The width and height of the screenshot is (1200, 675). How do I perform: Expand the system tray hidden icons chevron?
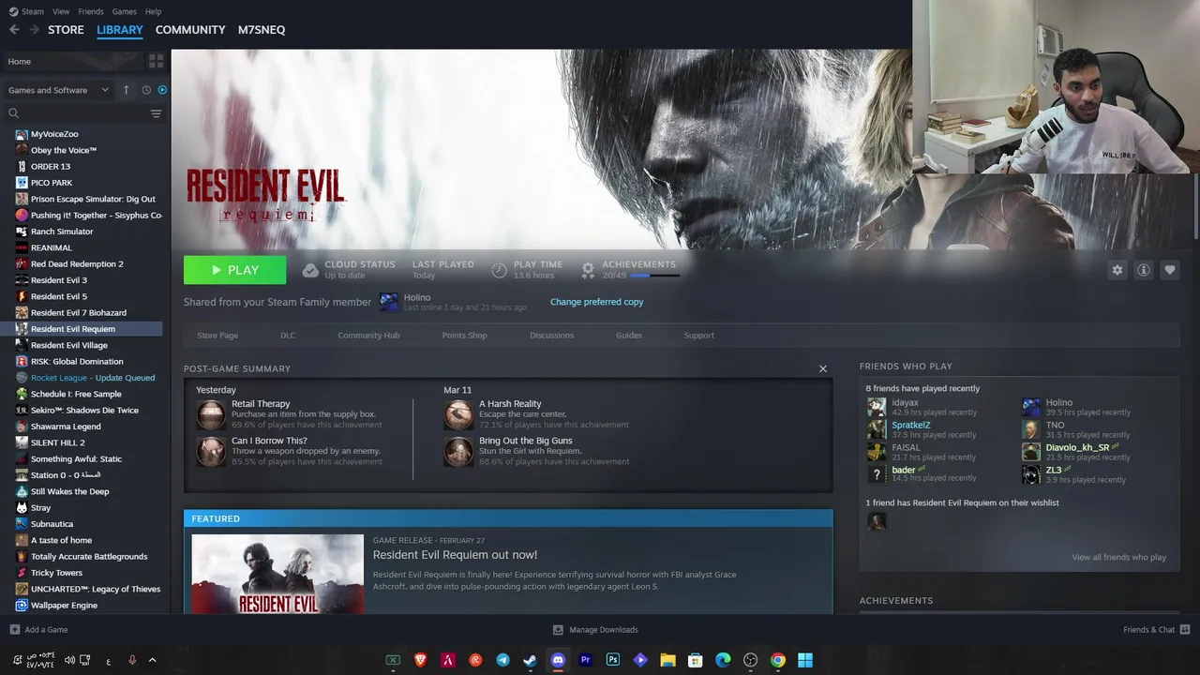153,660
